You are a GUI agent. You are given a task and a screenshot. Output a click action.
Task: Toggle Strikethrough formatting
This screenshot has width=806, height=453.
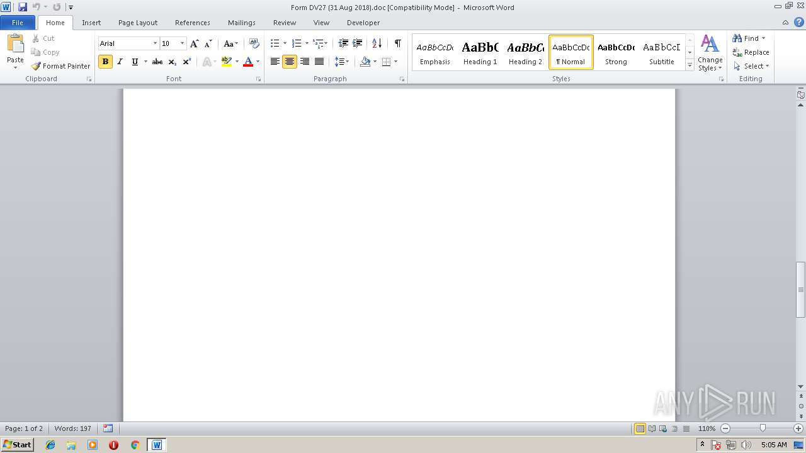click(x=157, y=62)
